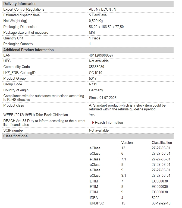Select the UNSPSC classification 39-12-22-13
This screenshot has height=208, width=182.
point(161,203)
